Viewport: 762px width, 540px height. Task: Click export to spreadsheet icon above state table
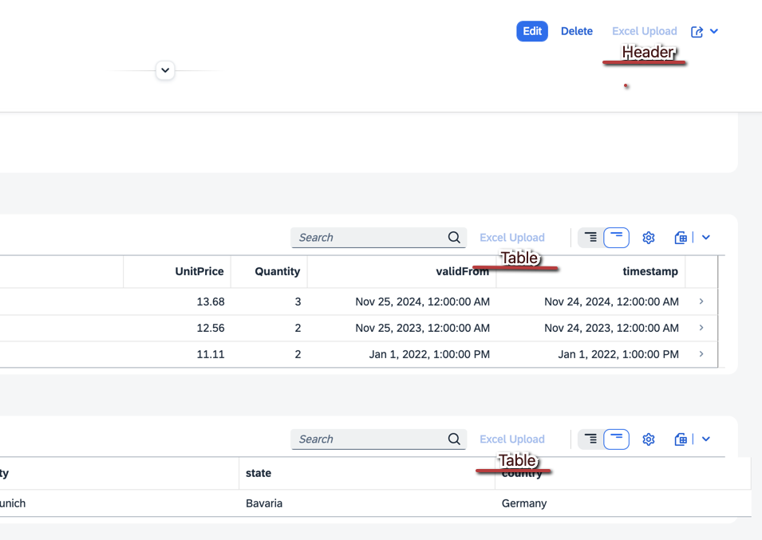tap(681, 439)
